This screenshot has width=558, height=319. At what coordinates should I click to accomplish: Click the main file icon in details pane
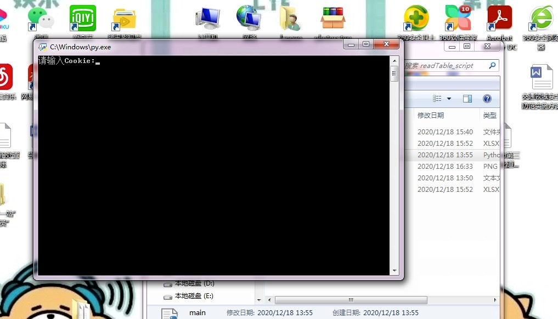point(170,314)
